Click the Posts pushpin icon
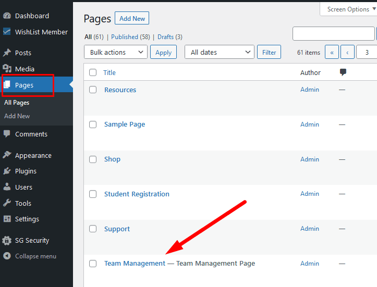Image resolution: width=377 pixels, height=287 pixels. [x=7, y=53]
